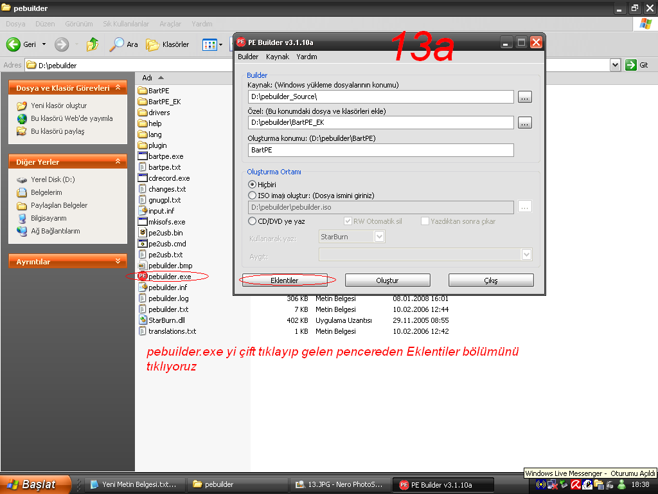Open the address bar dropdown arrow

pyautogui.click(x=615, y=65)
